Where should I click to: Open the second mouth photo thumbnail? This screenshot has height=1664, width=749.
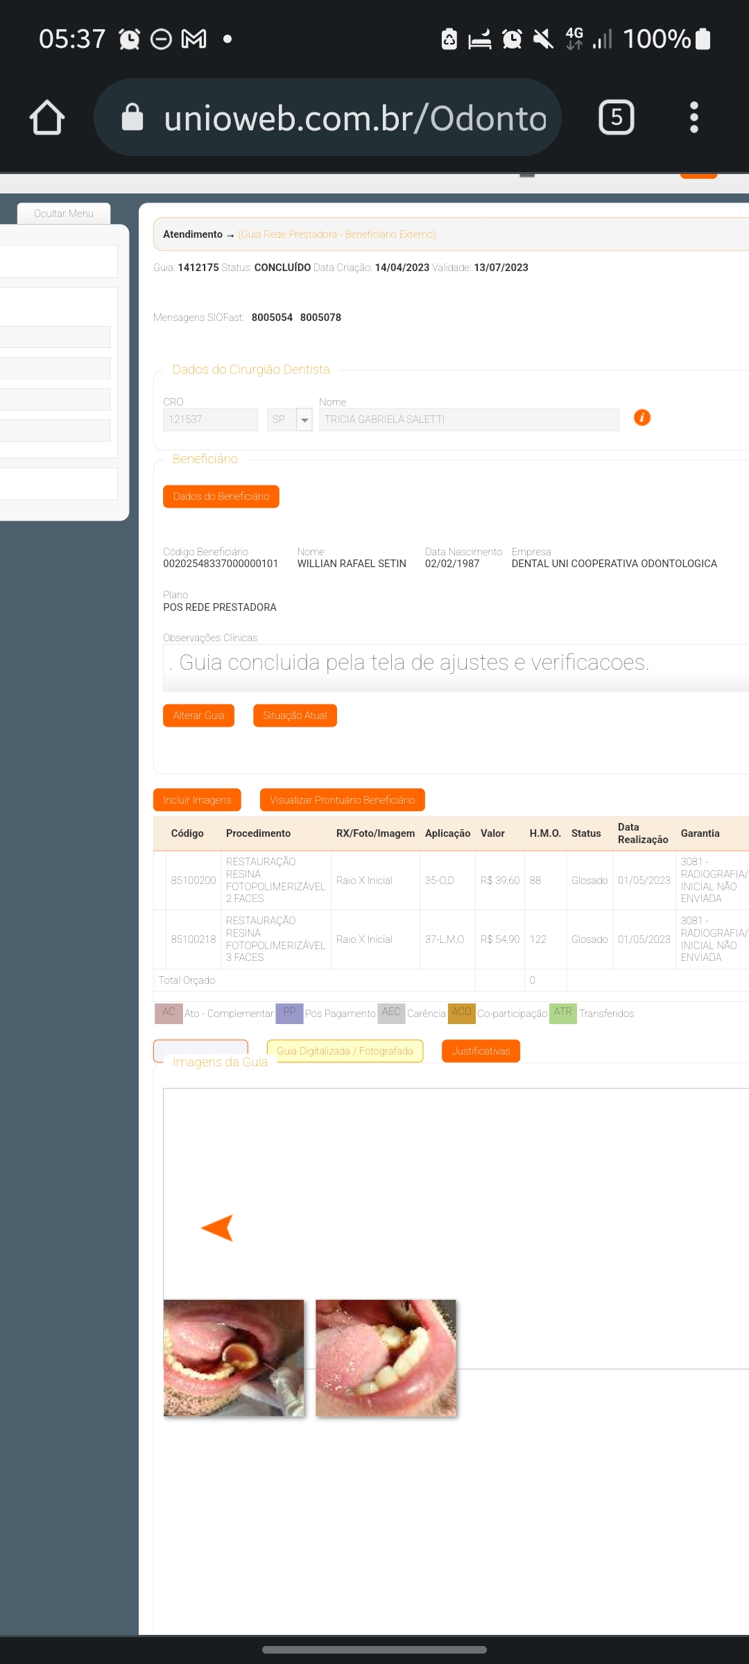point(386,1358)
